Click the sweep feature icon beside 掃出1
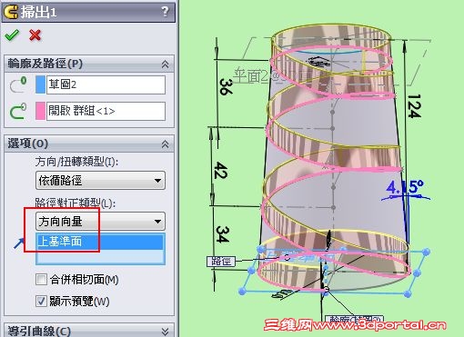 (11, 12)
